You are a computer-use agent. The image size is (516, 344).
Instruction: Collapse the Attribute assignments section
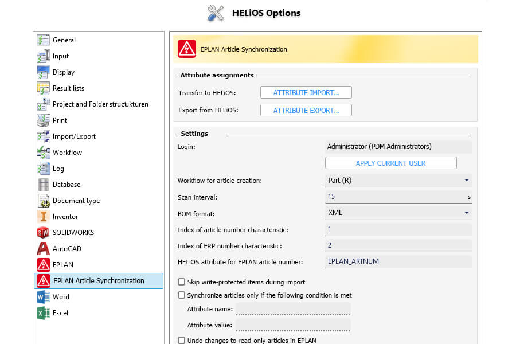pos(177,75)
